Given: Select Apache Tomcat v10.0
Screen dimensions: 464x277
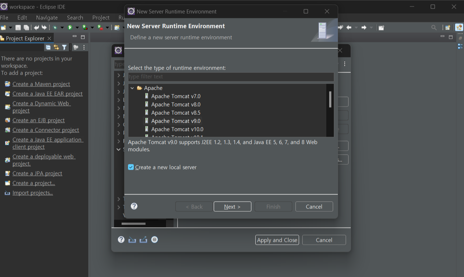Looking at the screenshot, I should coord(177,129).
